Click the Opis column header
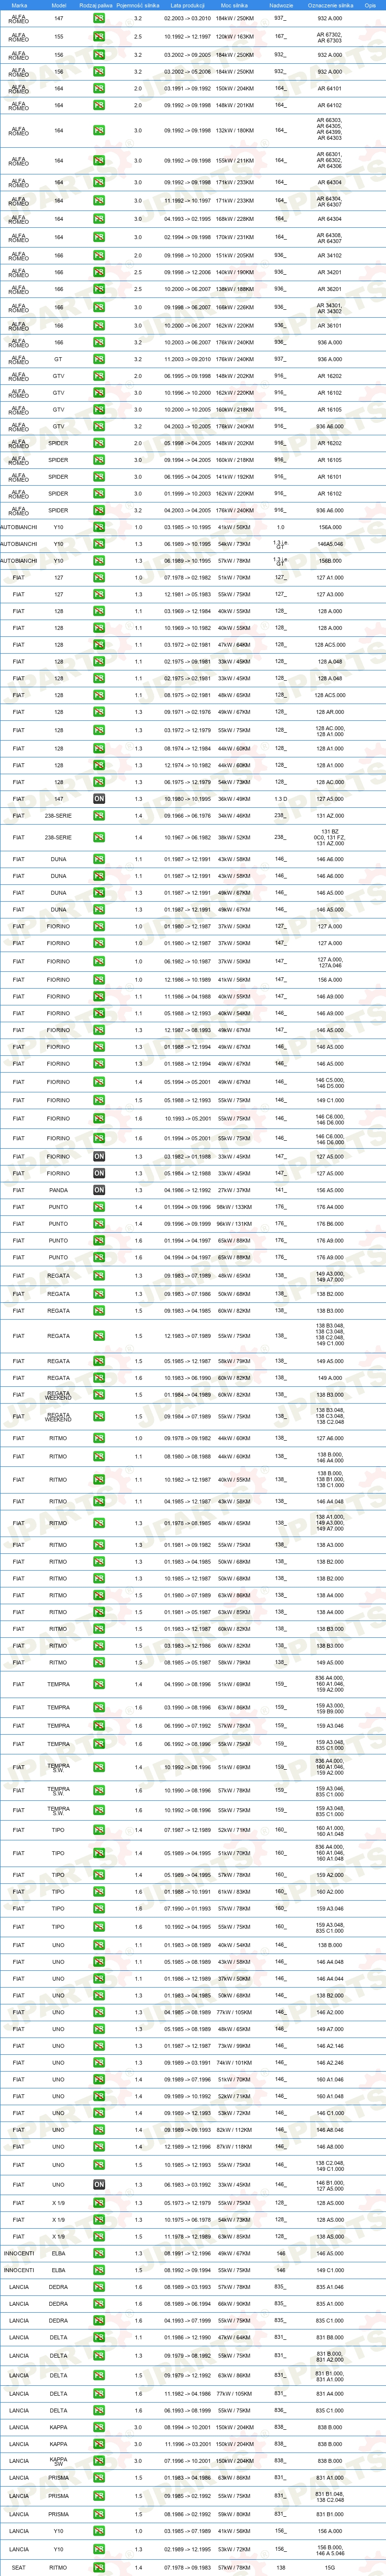 pos(371,5)
